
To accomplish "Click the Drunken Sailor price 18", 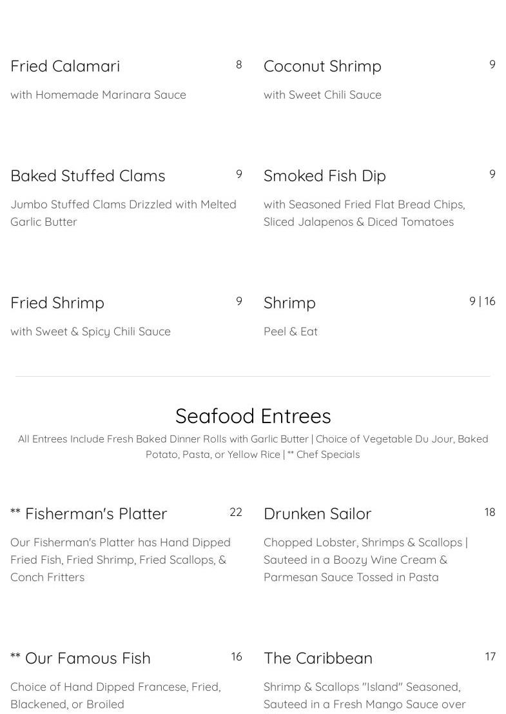I will coord(490,512).
